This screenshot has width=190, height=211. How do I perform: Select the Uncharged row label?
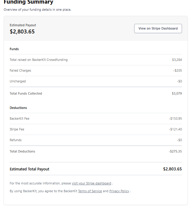[x=18, y=81]
